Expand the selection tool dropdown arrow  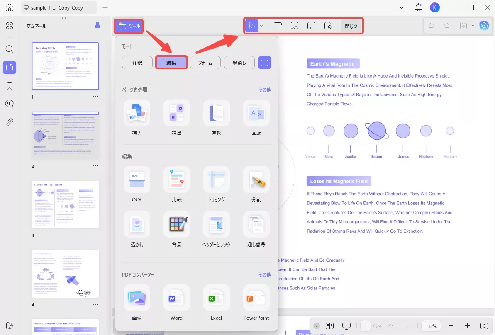(262, 26)
